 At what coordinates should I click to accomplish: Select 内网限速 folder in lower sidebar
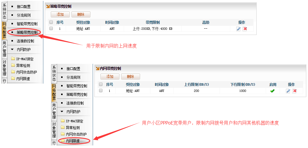click(70, 141)
